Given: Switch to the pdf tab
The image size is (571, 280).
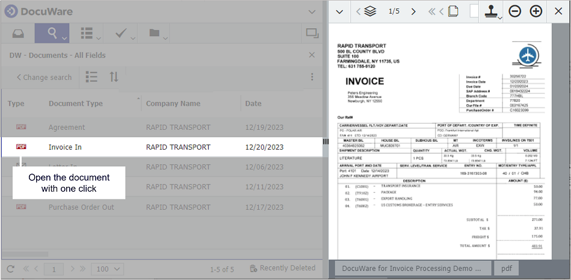Looking at the screenshot, I should click(506, 268).
